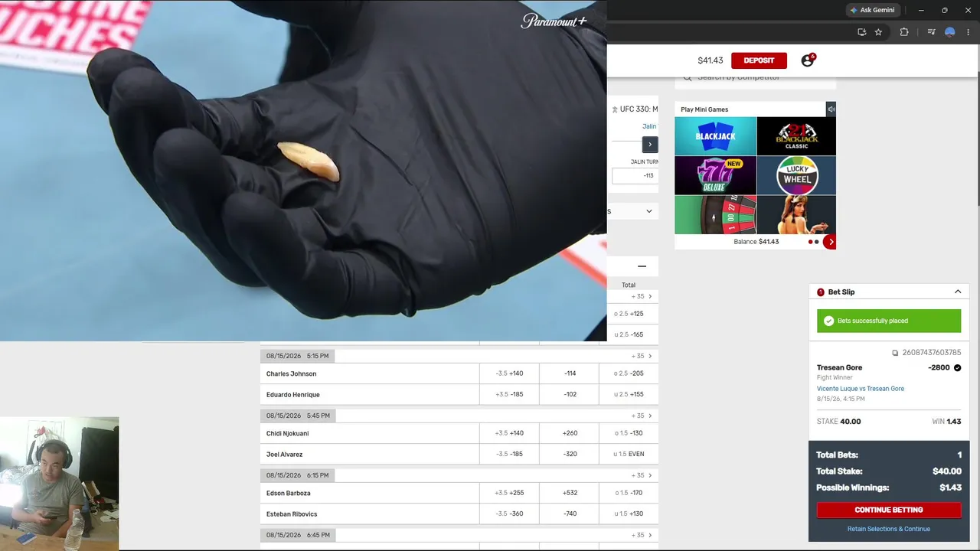
Task: Open the Ask Gemini assistant
Action: pos(872,10)
